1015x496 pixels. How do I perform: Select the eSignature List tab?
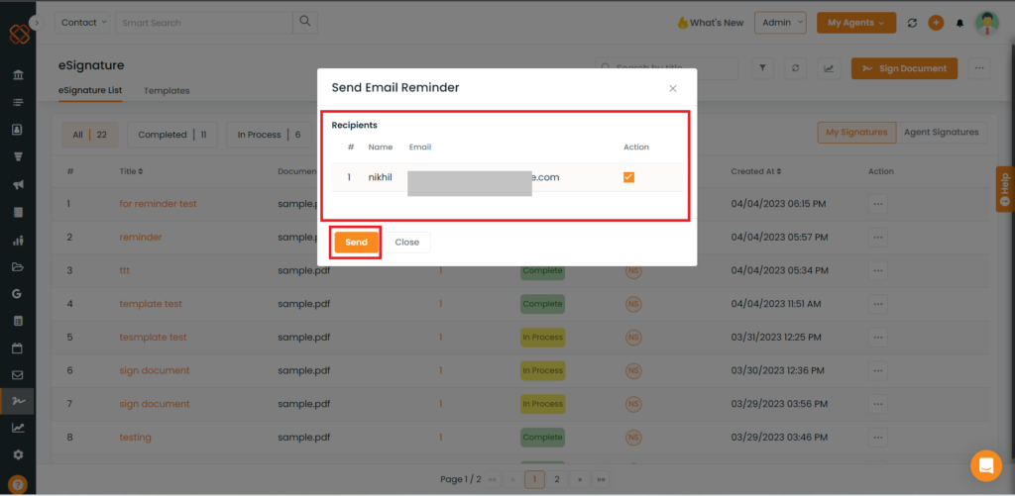[90, 90]
